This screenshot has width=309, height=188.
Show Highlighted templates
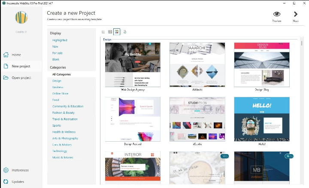pos(60,40)
